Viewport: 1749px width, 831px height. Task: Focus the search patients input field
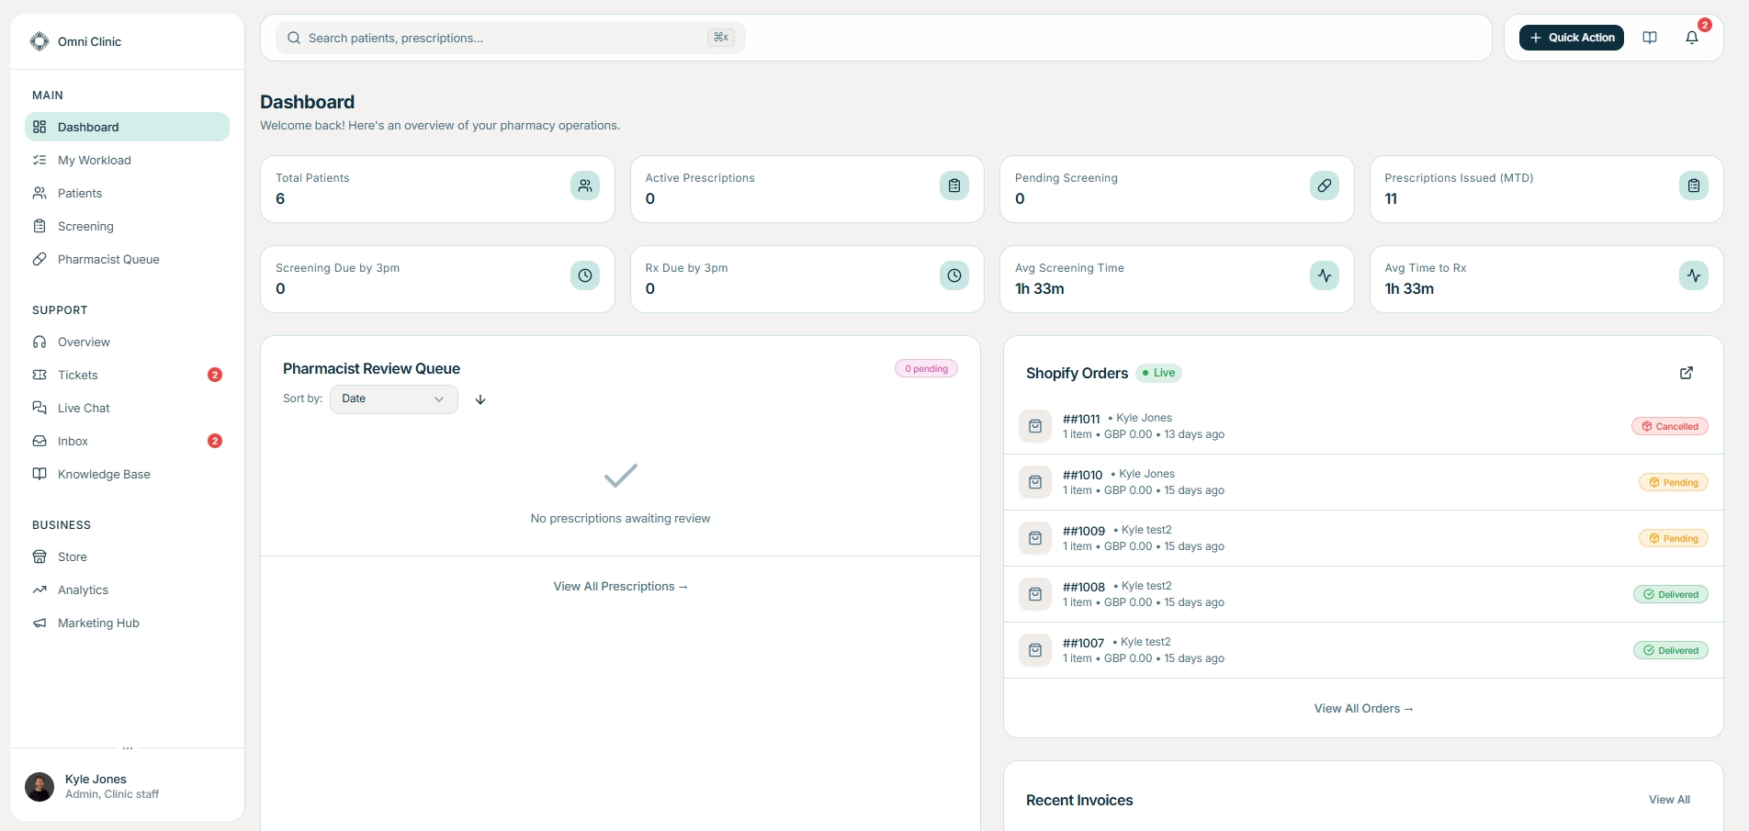coord(505,39)
